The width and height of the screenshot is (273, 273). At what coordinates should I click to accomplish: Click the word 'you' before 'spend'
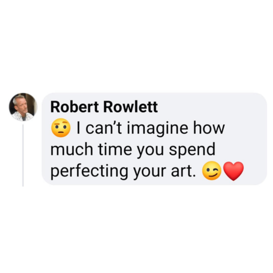pos(151,151)
